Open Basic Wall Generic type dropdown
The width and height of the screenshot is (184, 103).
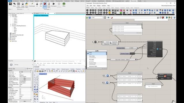pyautogui.click(x=136, y=60)
